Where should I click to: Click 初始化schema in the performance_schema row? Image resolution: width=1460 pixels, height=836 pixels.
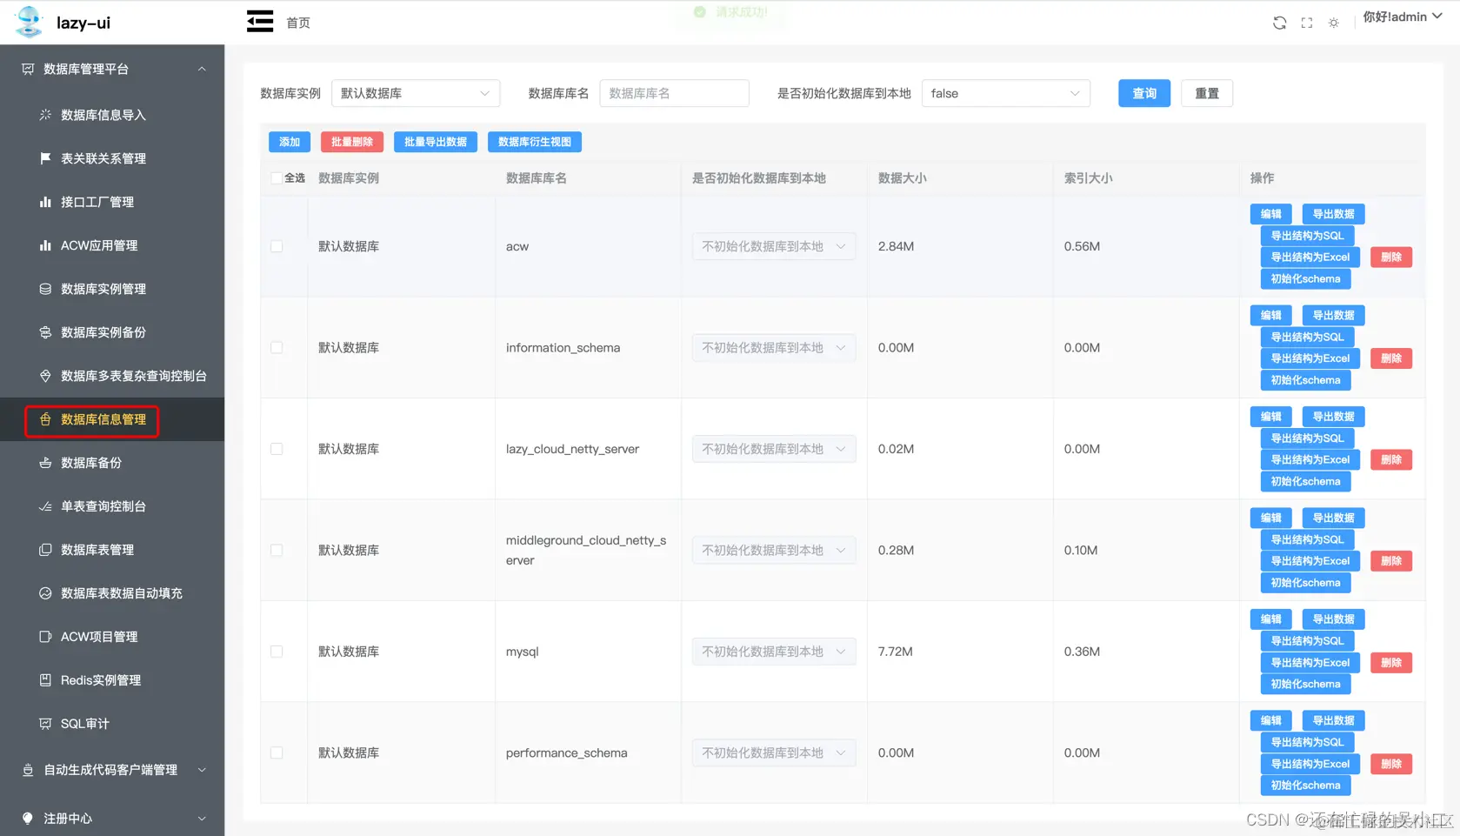(1306, 786)
